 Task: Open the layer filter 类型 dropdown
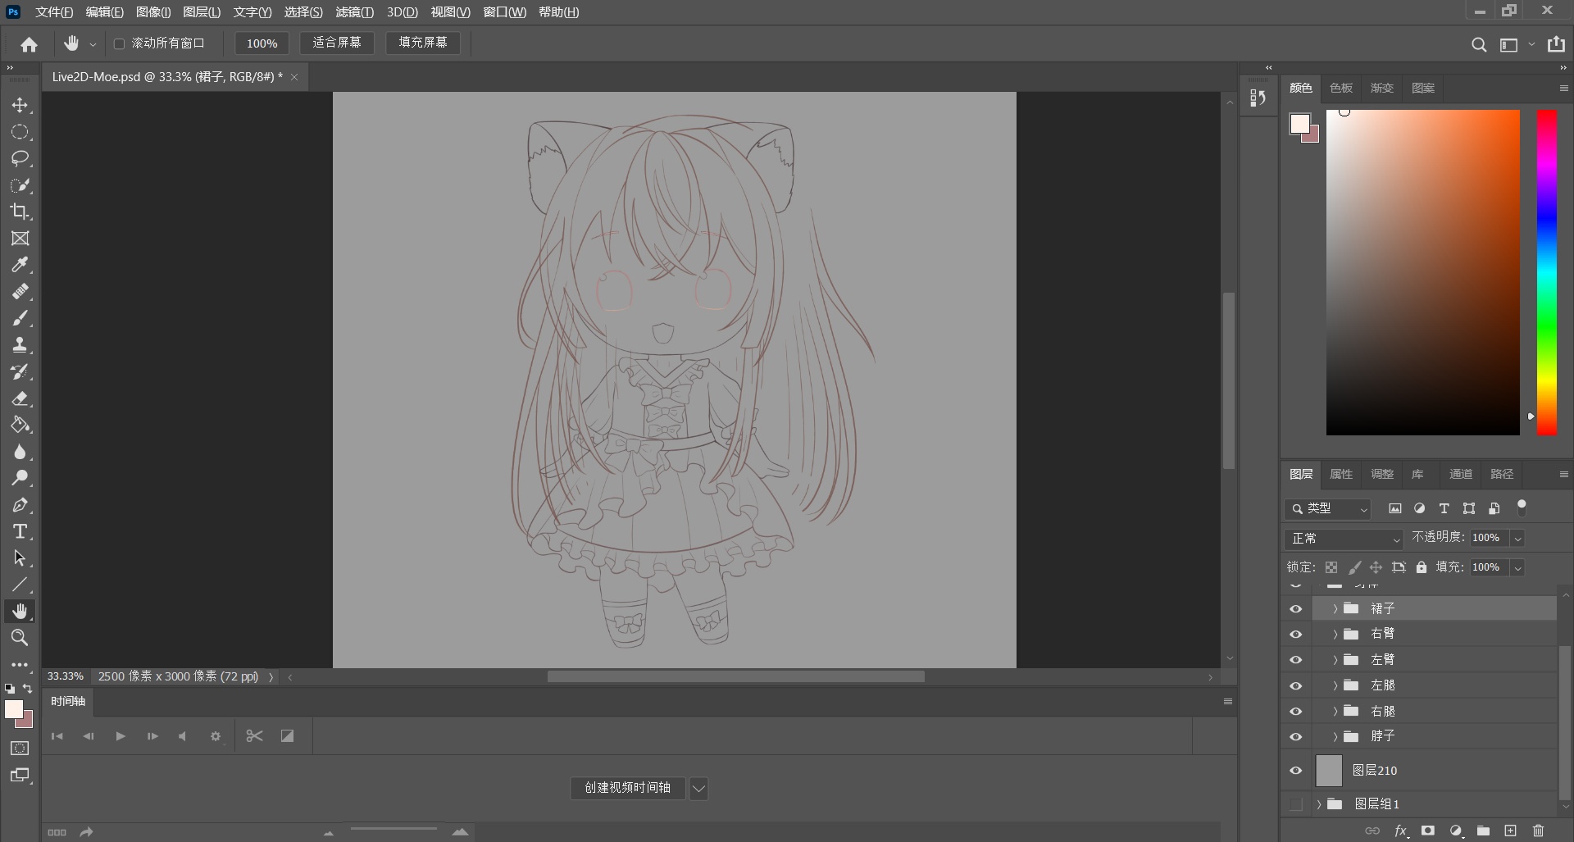coord(1327,509)
